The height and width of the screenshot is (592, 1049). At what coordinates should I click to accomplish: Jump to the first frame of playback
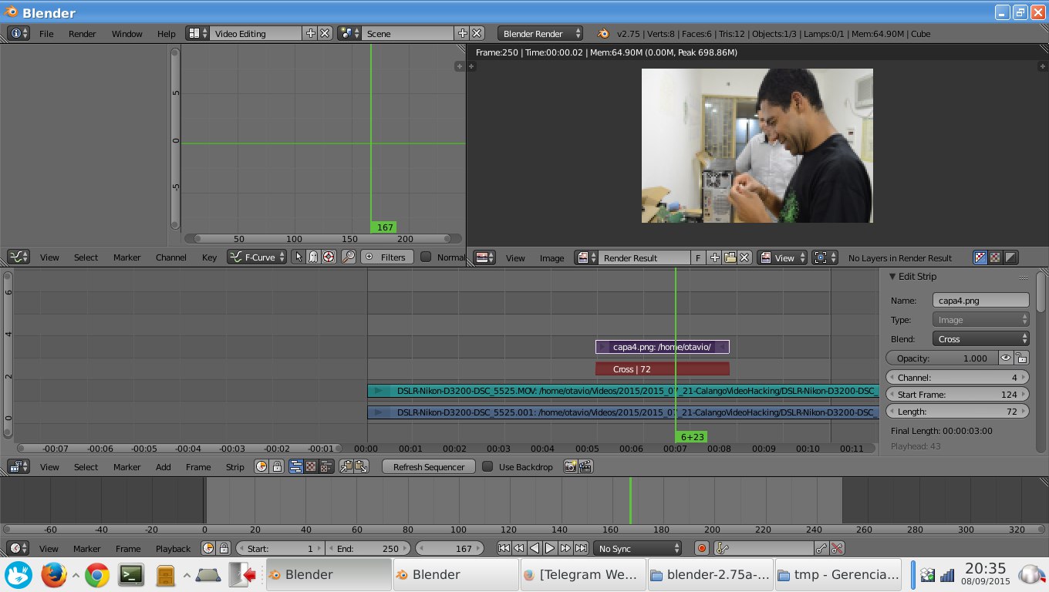tap(504, 548)
